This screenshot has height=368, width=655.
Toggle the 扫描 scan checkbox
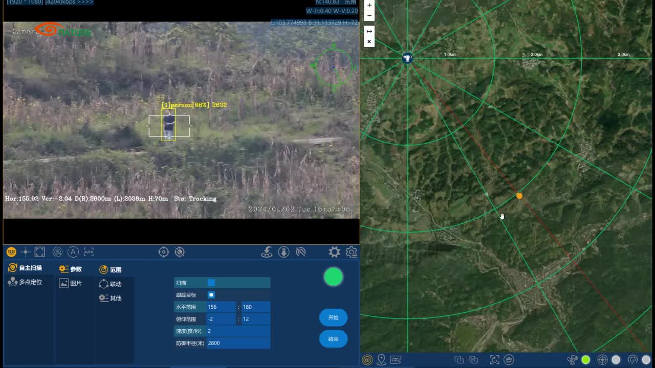pos(211,283)
